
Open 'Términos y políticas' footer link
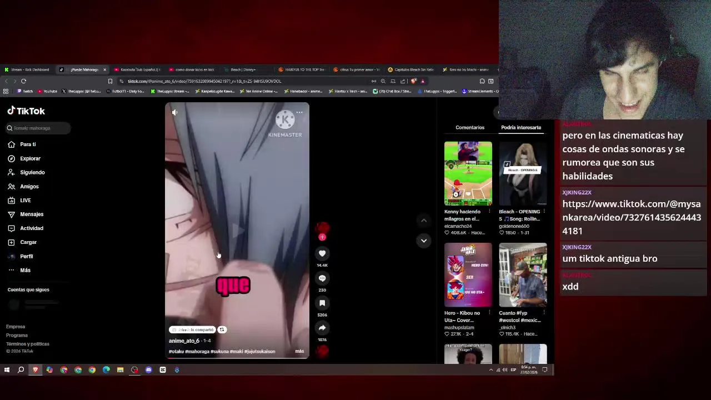[28, 344]
